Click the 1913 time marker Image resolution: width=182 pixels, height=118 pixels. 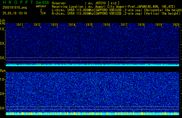click(55, 25)
